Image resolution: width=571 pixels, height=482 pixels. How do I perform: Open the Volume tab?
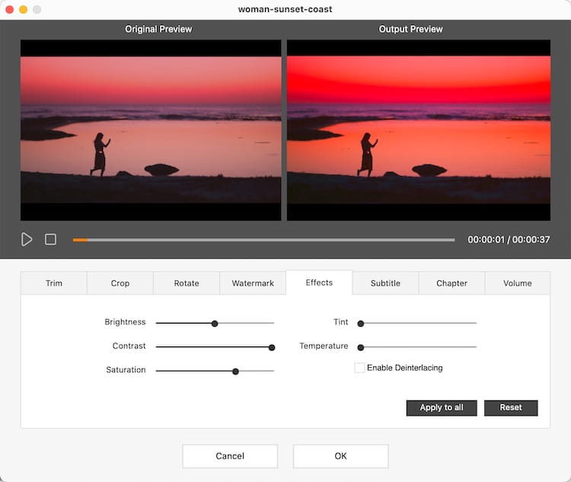point(518,283)
